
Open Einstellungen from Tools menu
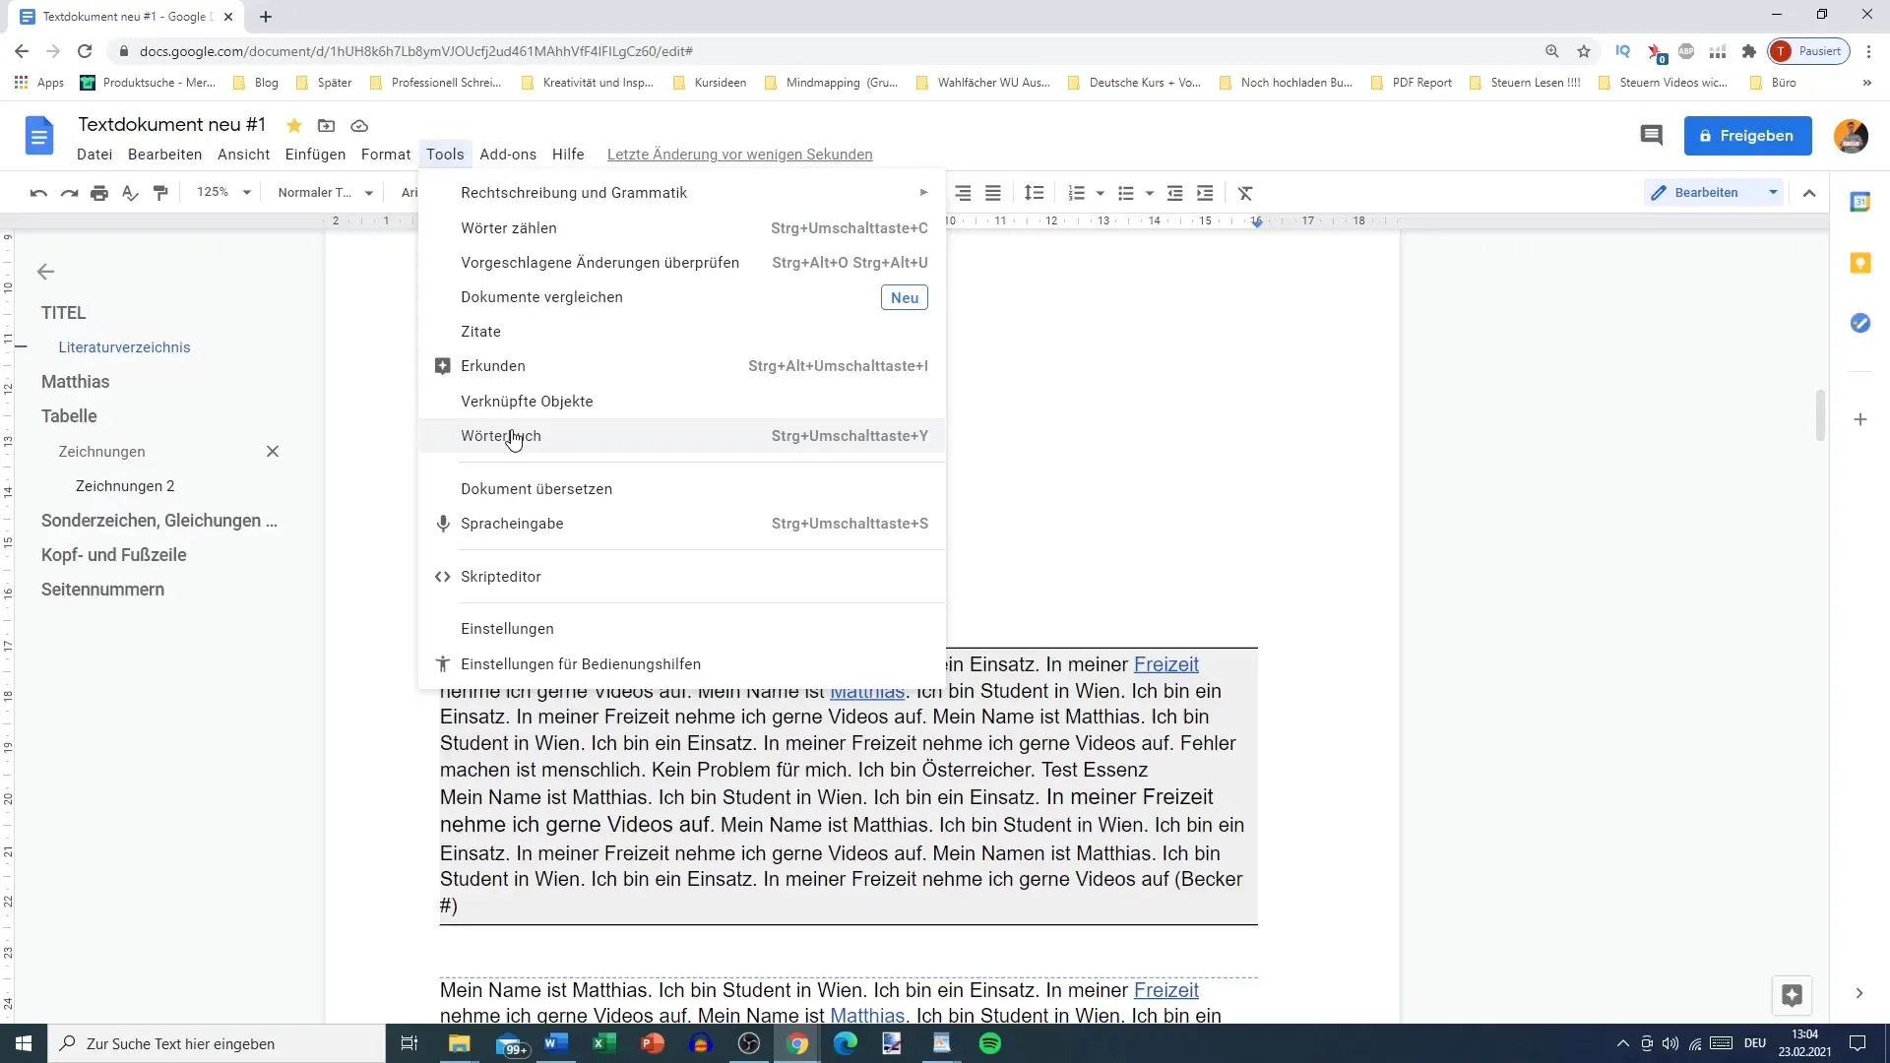click(x=508, y=630)
